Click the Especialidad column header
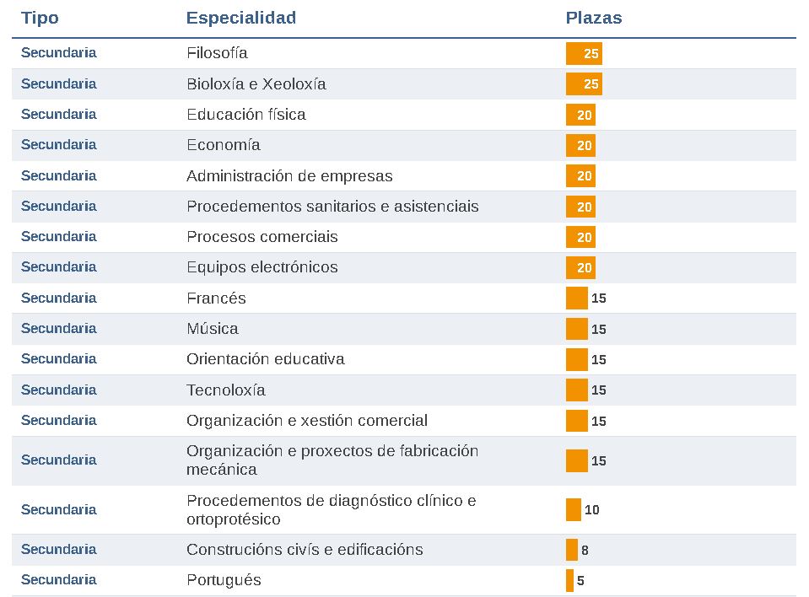Screen dimensions: 809x597 point(241,19)
